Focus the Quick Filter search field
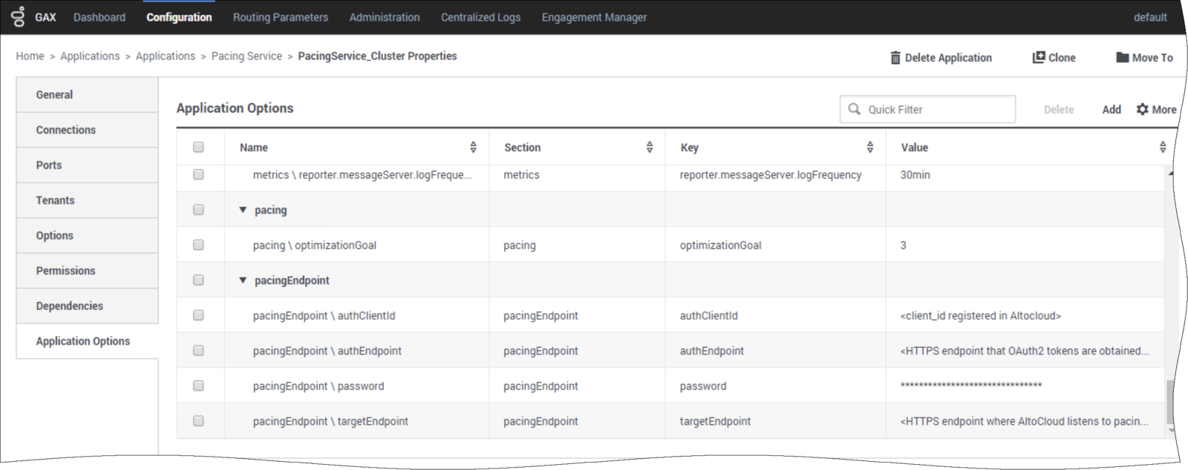 (x=936, y=110)
